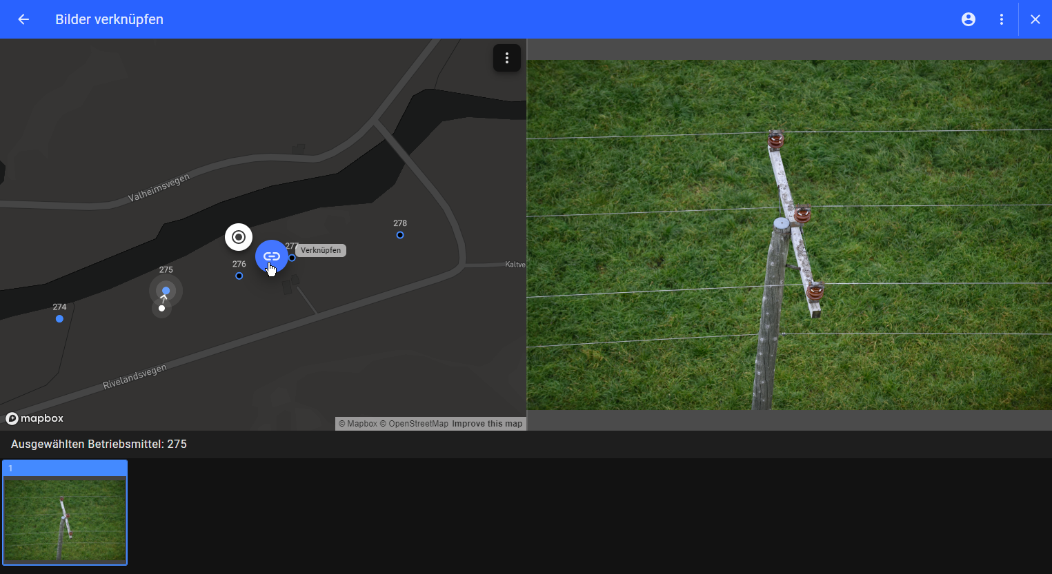Close the Bilder verknüpfen view
This screenshot has width=1052, height=574.
tap(1035, 19)
